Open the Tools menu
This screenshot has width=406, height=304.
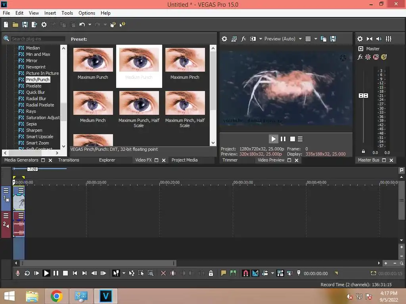[67, 13]
